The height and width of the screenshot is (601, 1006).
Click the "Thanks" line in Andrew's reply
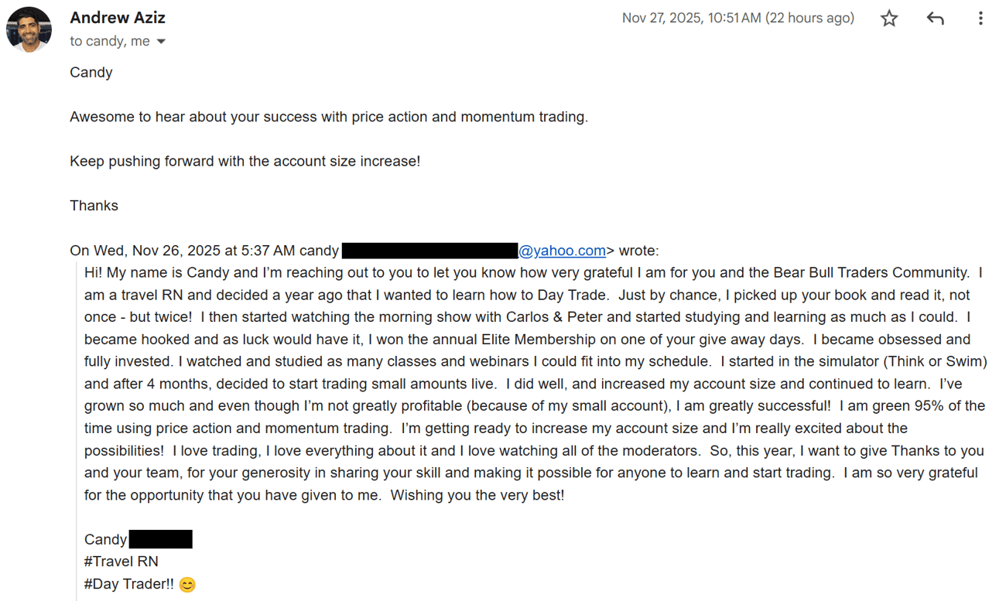pyautogui.click(x=94, y=206)
